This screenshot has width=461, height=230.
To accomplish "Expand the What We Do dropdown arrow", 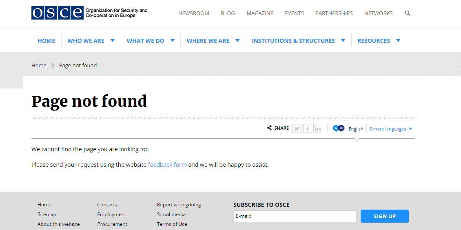I will point(173,40).
